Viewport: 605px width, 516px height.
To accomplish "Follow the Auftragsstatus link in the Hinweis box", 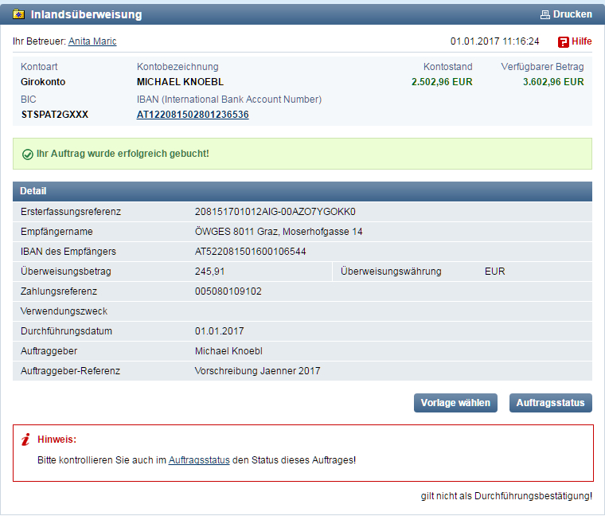I will pos(199,460).
